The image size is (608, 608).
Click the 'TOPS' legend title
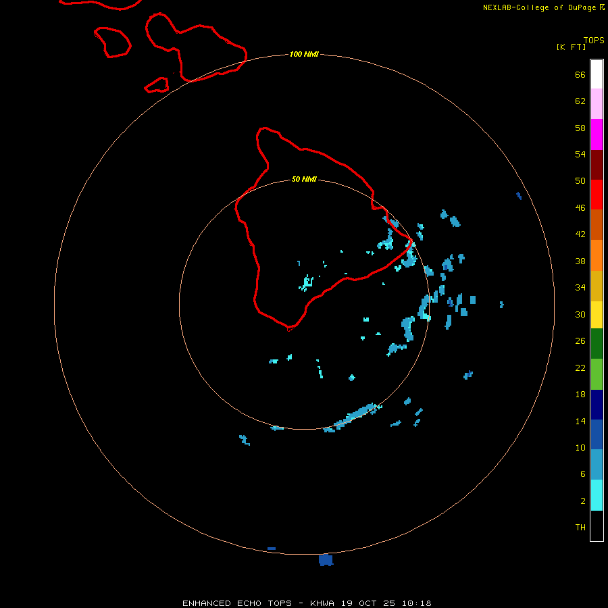coord(594,41)
